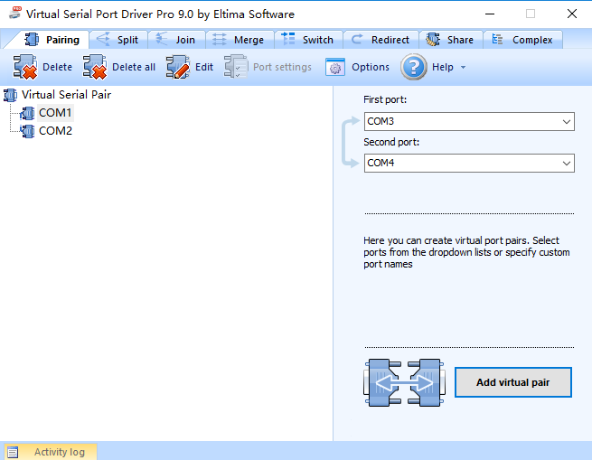
Task: Click the Edit pair pencil icon
Action: coord(178,67)
